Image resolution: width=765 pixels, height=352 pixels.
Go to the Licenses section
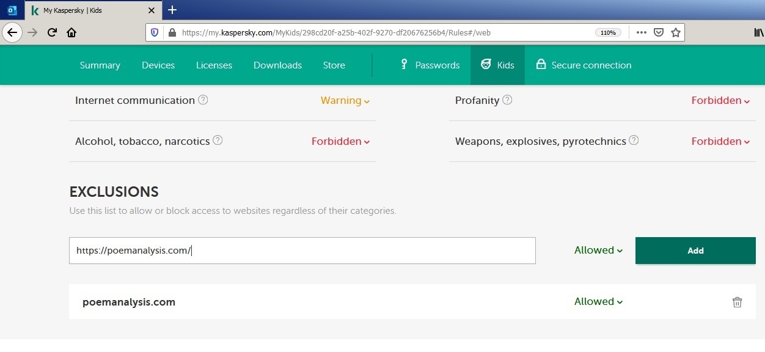(214, 65)
